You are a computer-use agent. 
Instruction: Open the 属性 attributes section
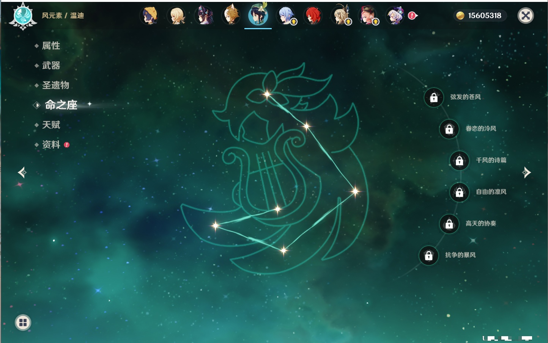point(51,46)
